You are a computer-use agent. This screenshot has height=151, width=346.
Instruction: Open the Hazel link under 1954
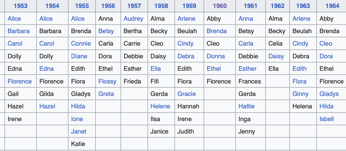(47, 107)
